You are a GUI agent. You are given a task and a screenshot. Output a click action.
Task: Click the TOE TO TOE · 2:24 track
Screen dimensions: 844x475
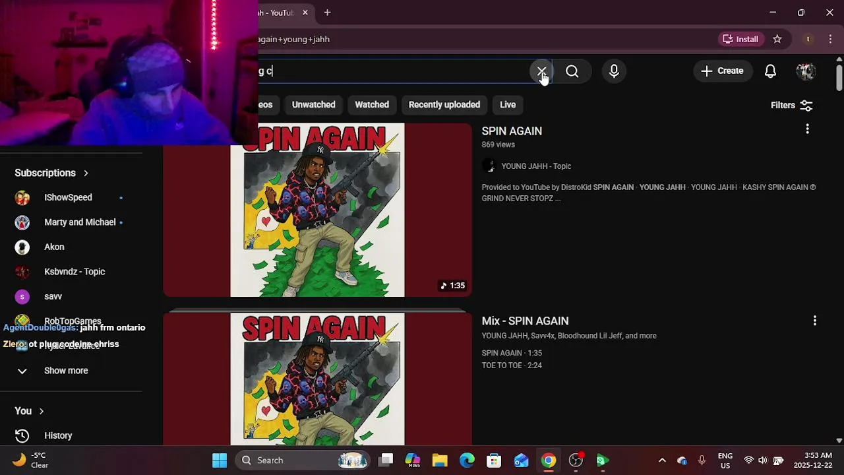click(512, 365)
